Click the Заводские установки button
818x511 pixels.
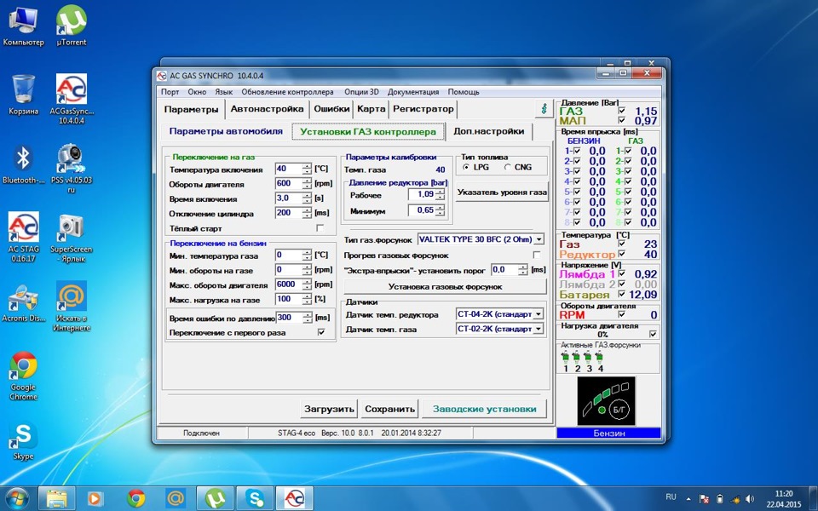tap(484, 409)
